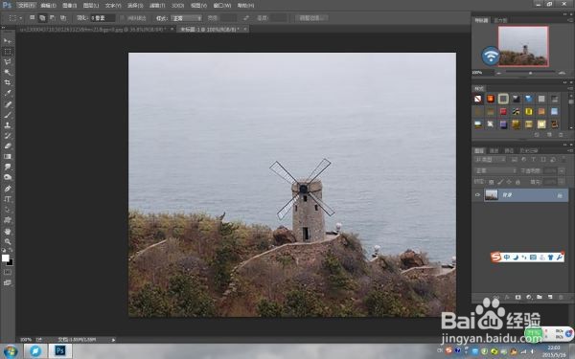Open the Style dropdown in options bar
This screenshot has width=575, height=359.
[x=187, y=18]
